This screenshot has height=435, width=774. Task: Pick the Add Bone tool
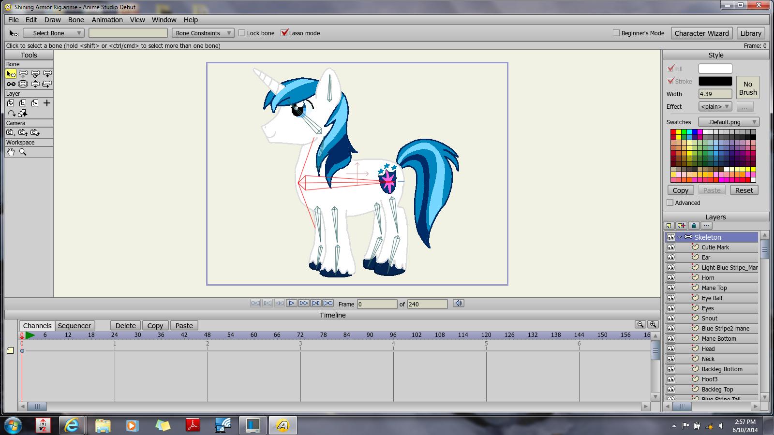[47, 73]
